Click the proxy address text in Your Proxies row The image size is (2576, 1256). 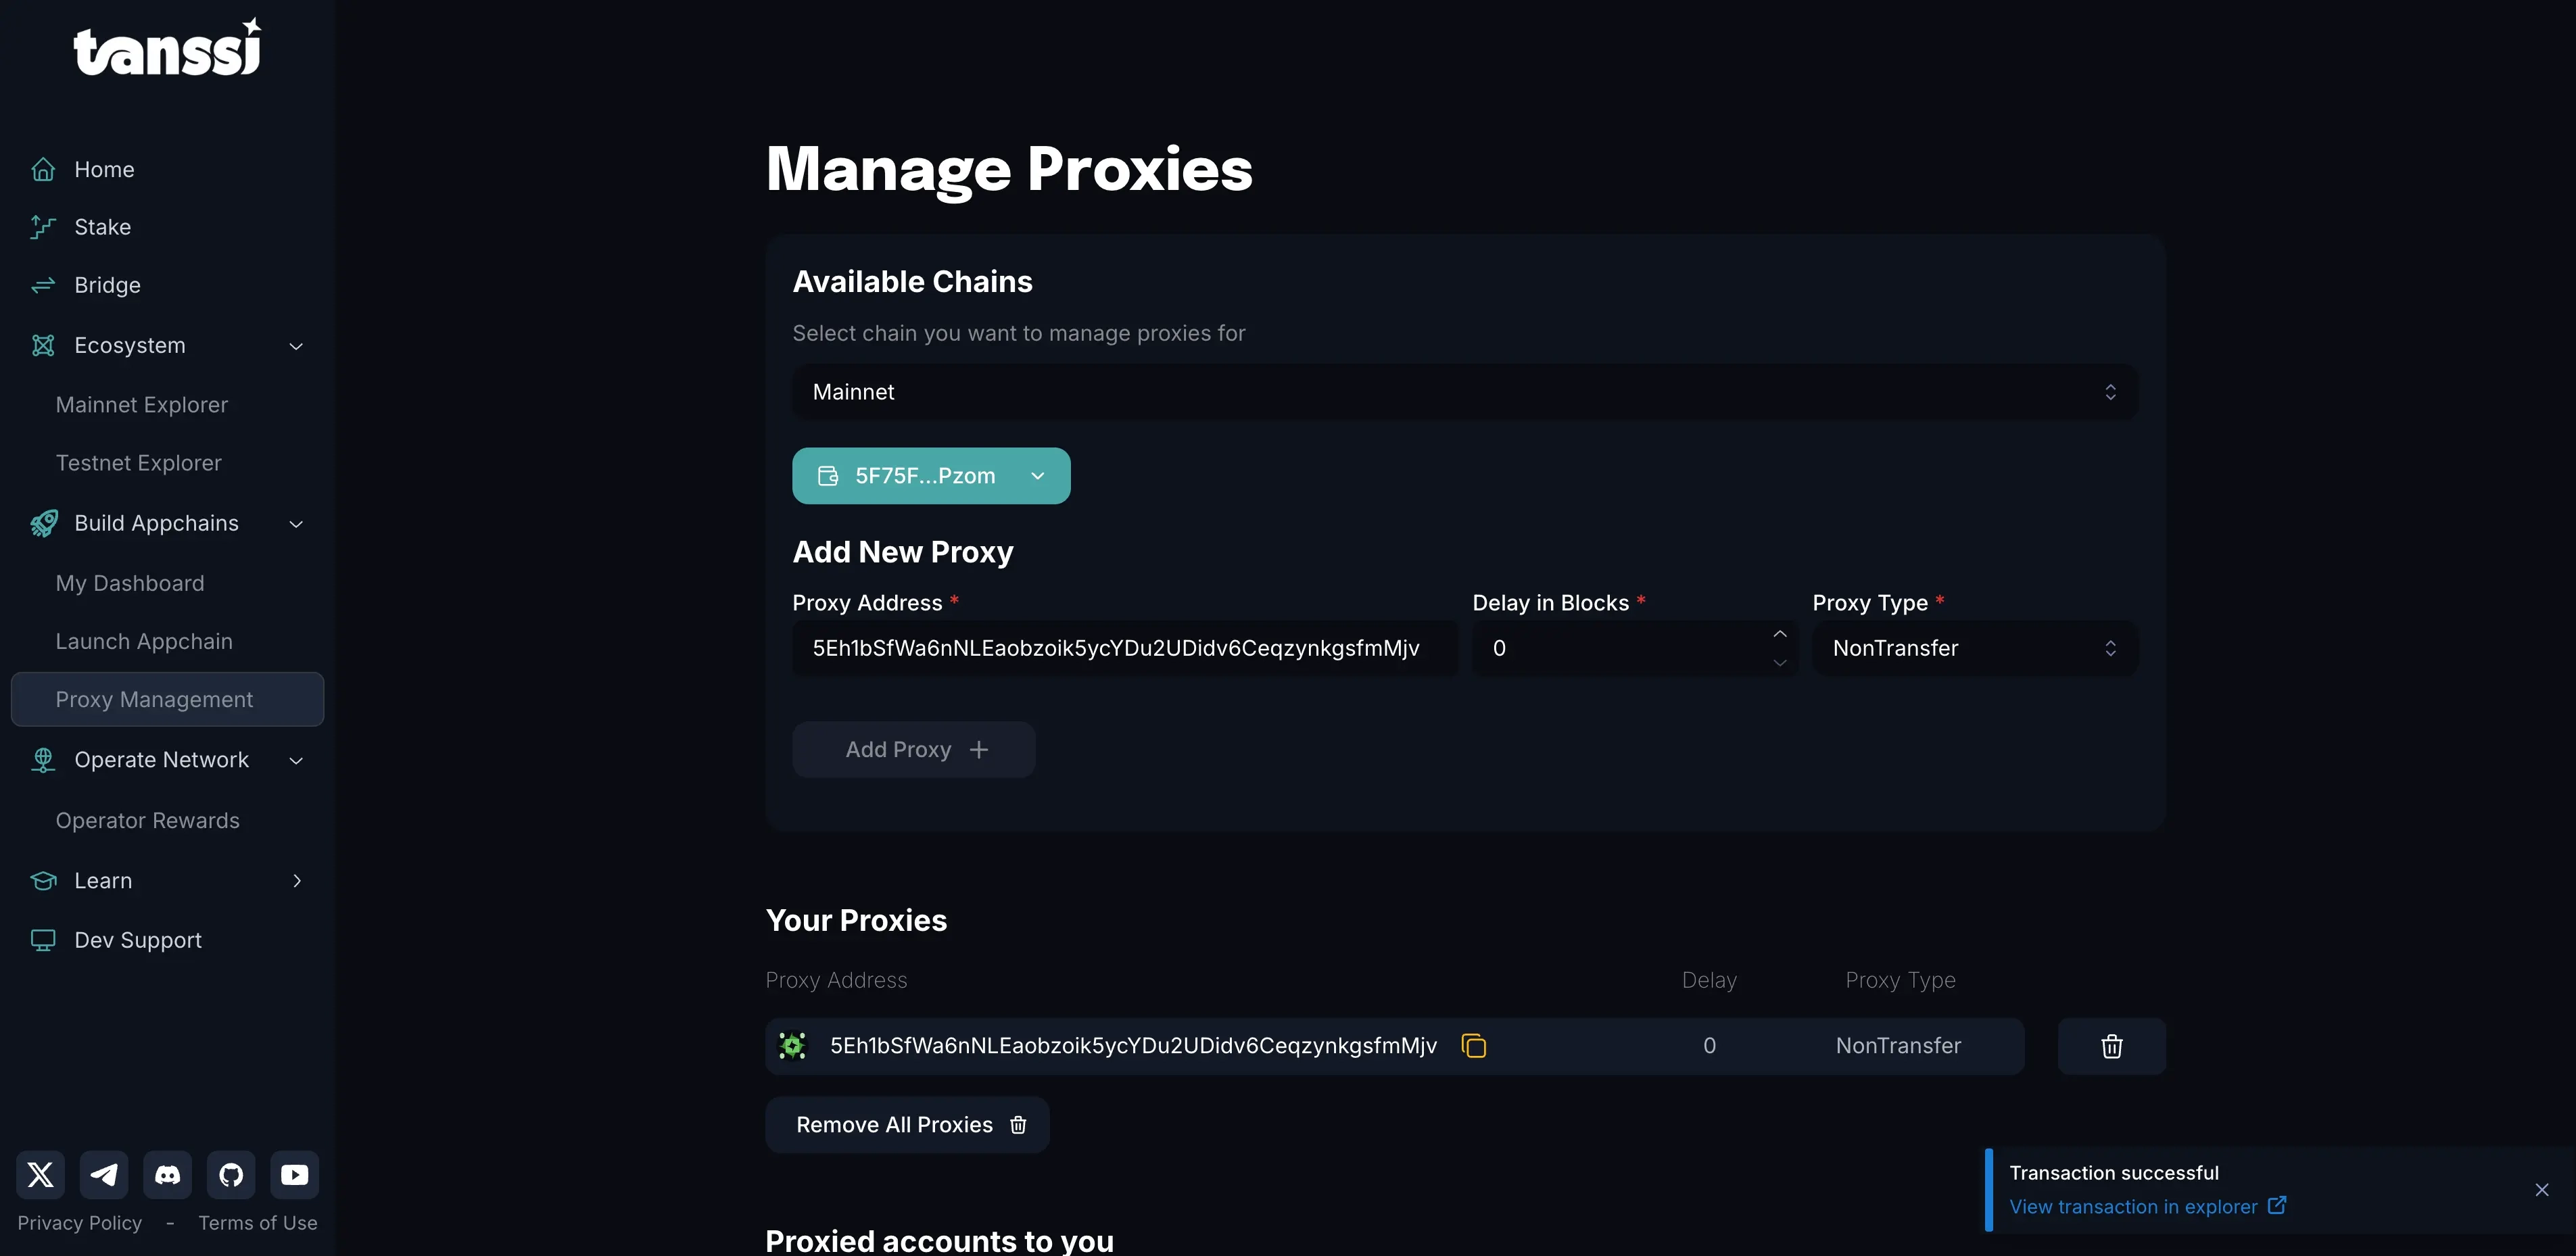click(x=1133, y=1046)
